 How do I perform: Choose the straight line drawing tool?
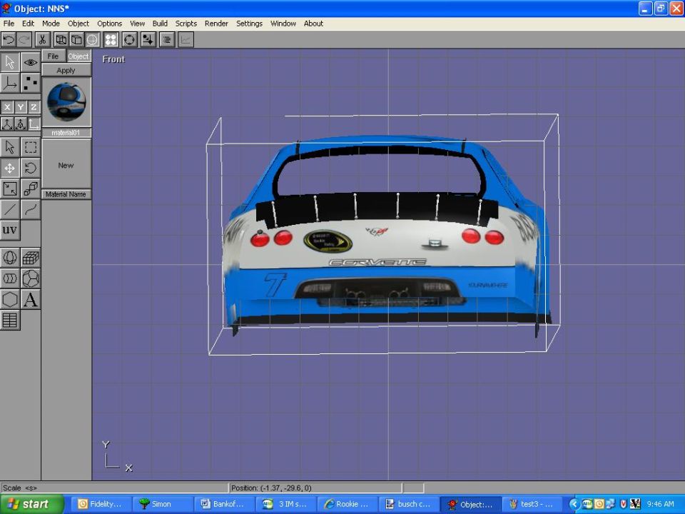click(x=9, y=209)
